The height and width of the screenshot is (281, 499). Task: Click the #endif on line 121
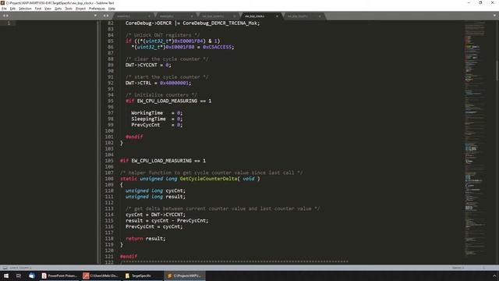click(129, 256)
